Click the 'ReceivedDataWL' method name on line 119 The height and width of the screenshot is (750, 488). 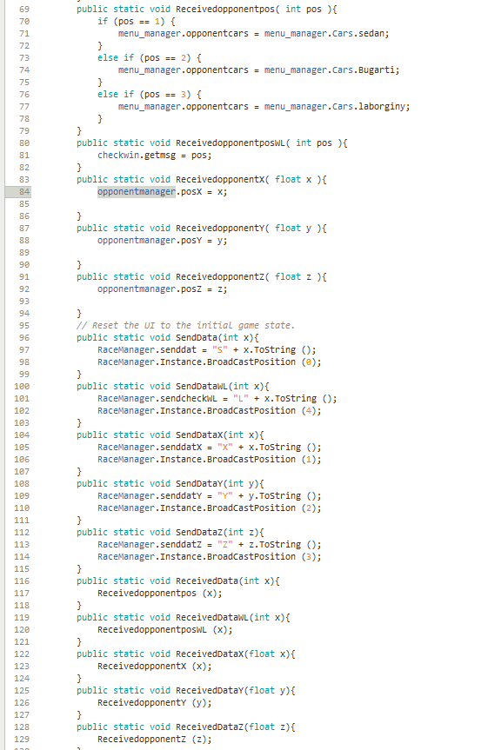212,618
